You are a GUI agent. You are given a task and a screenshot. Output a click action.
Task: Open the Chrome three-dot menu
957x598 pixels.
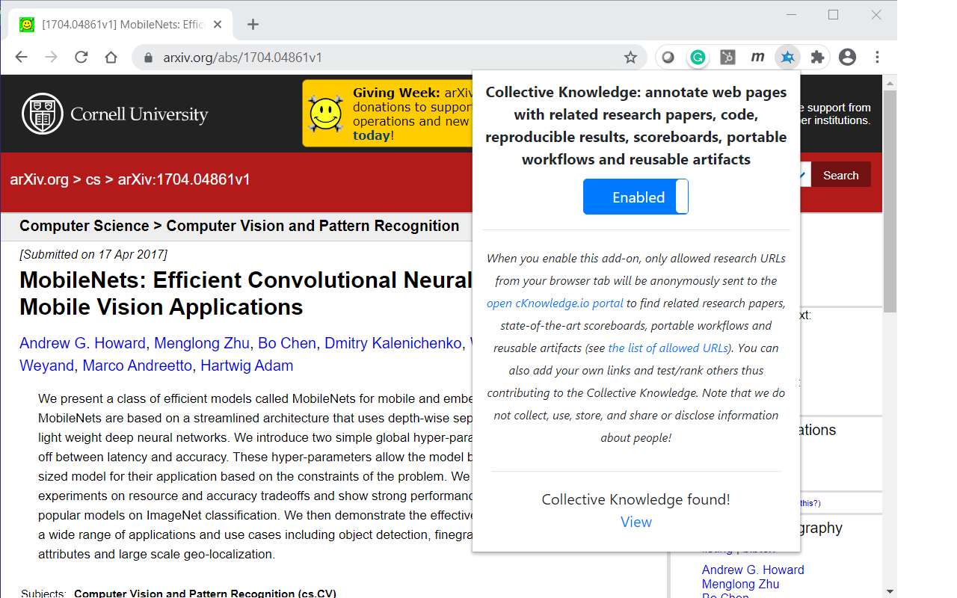click(877, 58)
